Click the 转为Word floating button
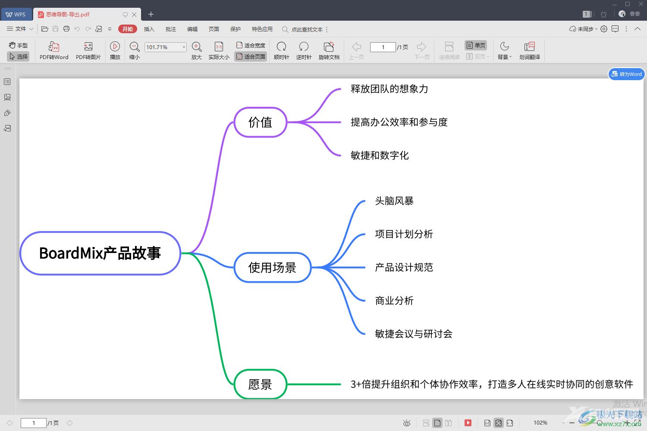This screenshot has height=431, width=647. pyautogui.click(x=626, y=74)
